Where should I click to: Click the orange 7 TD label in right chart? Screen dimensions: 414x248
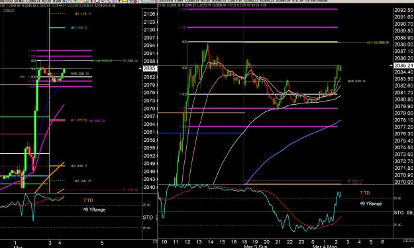[365, 193]
